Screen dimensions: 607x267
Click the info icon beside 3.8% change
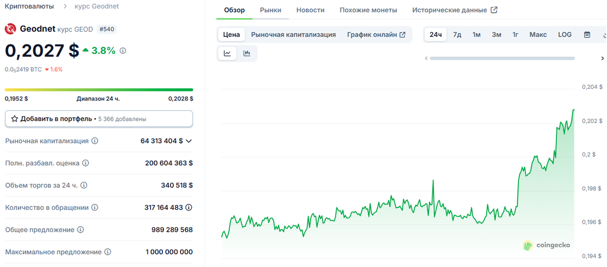(x=123, y=51)
